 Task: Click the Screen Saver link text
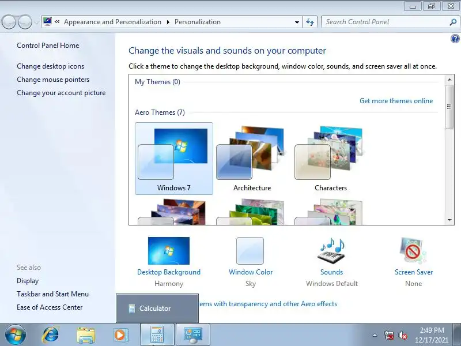(414, 272)
